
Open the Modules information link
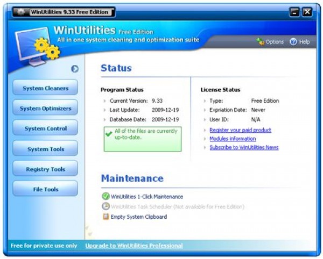point(233,139)
